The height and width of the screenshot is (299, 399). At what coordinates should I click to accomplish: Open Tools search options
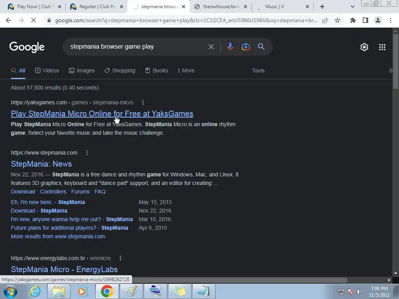pyautogui.click(x=258, y=71)
